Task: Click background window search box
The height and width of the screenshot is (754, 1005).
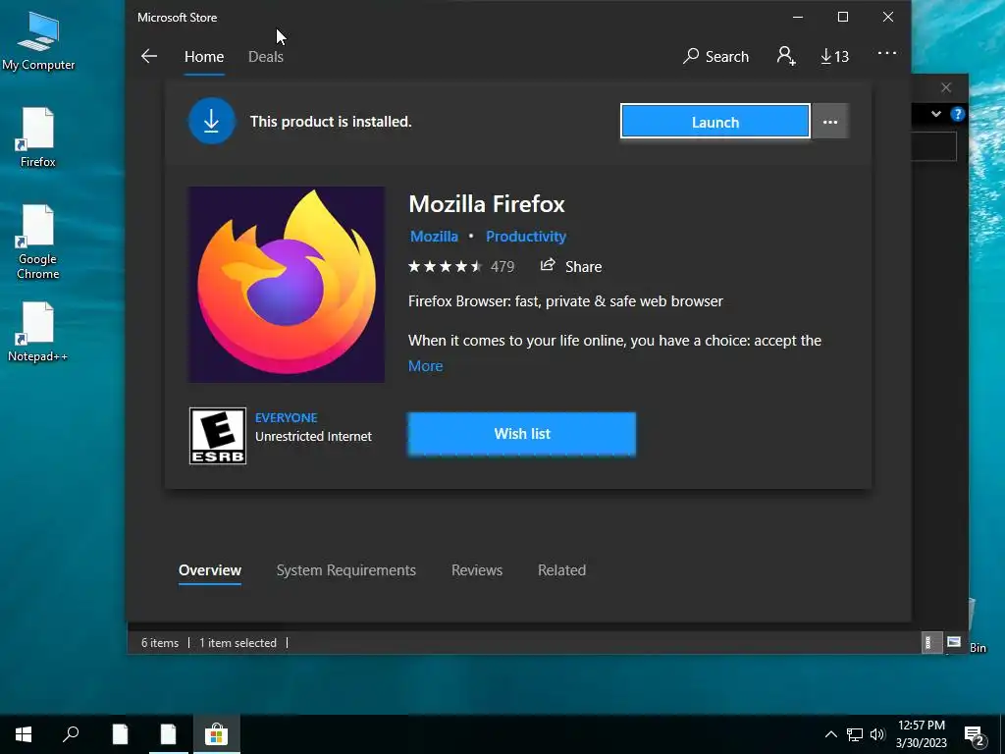Action: tap(934, 147)
